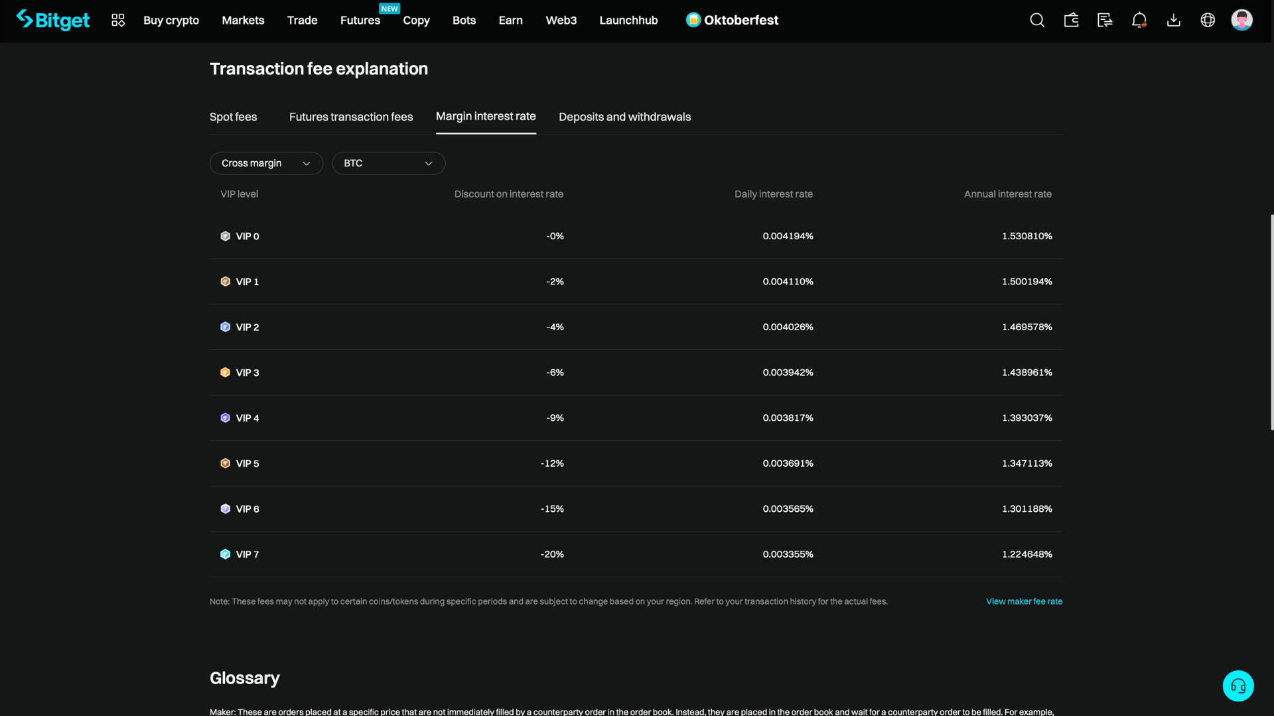
Task: Click View maker fee rate link
Action: pyautogui.click(x=1024, y=601)
